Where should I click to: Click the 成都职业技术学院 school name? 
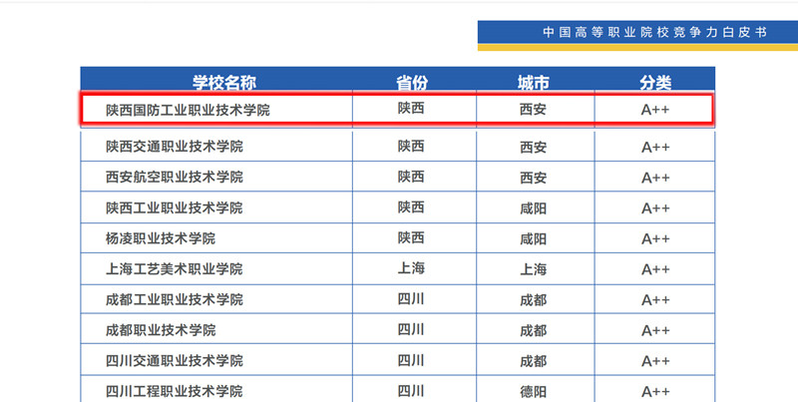coord(160,330)
